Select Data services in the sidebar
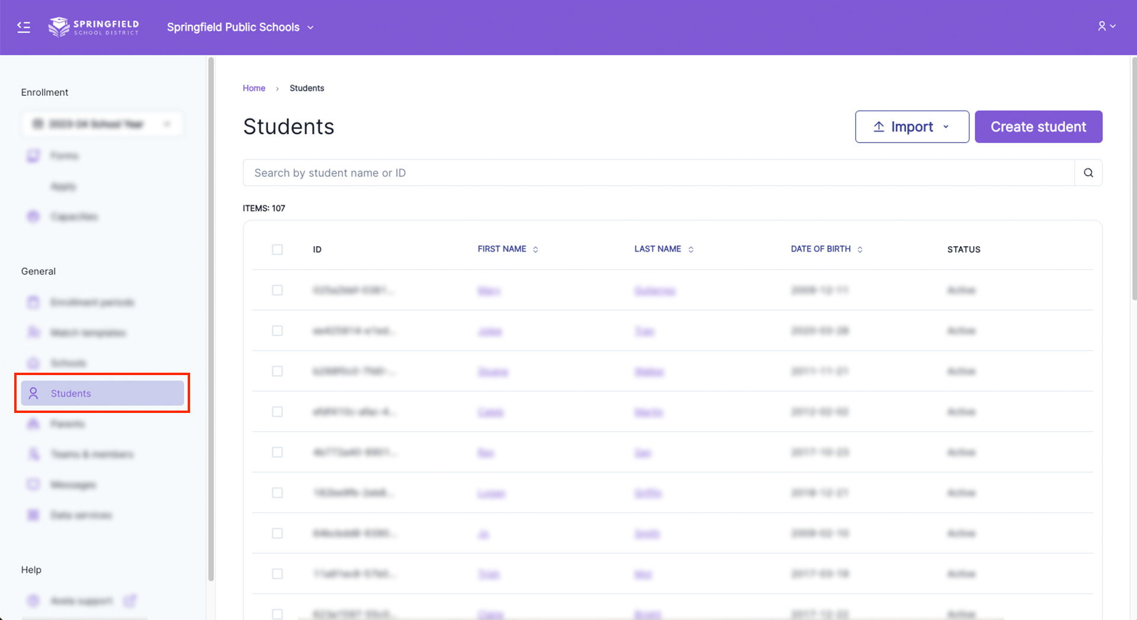 pos(81,515)
